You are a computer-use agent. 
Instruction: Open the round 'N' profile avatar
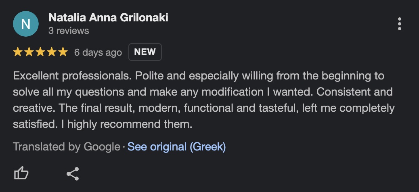click(x=26, y=24)
